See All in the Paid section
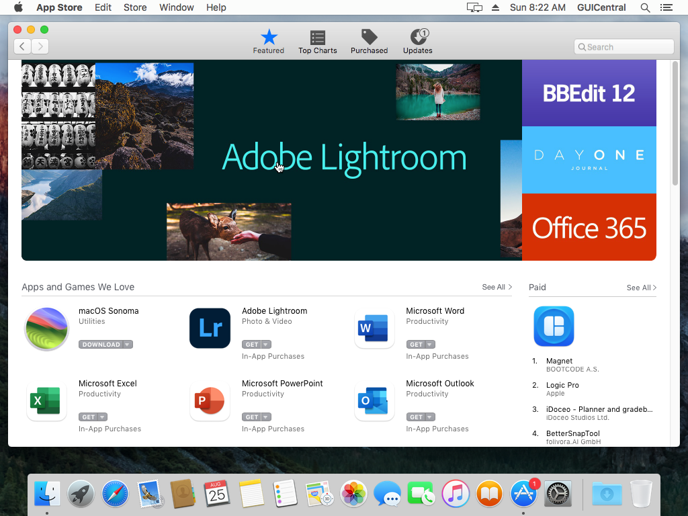 [642, 288]
